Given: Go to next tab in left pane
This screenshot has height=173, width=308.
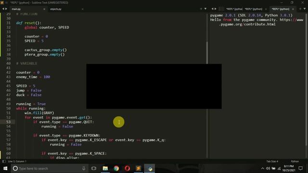Looking at the screenshot, I should point(6,9).
